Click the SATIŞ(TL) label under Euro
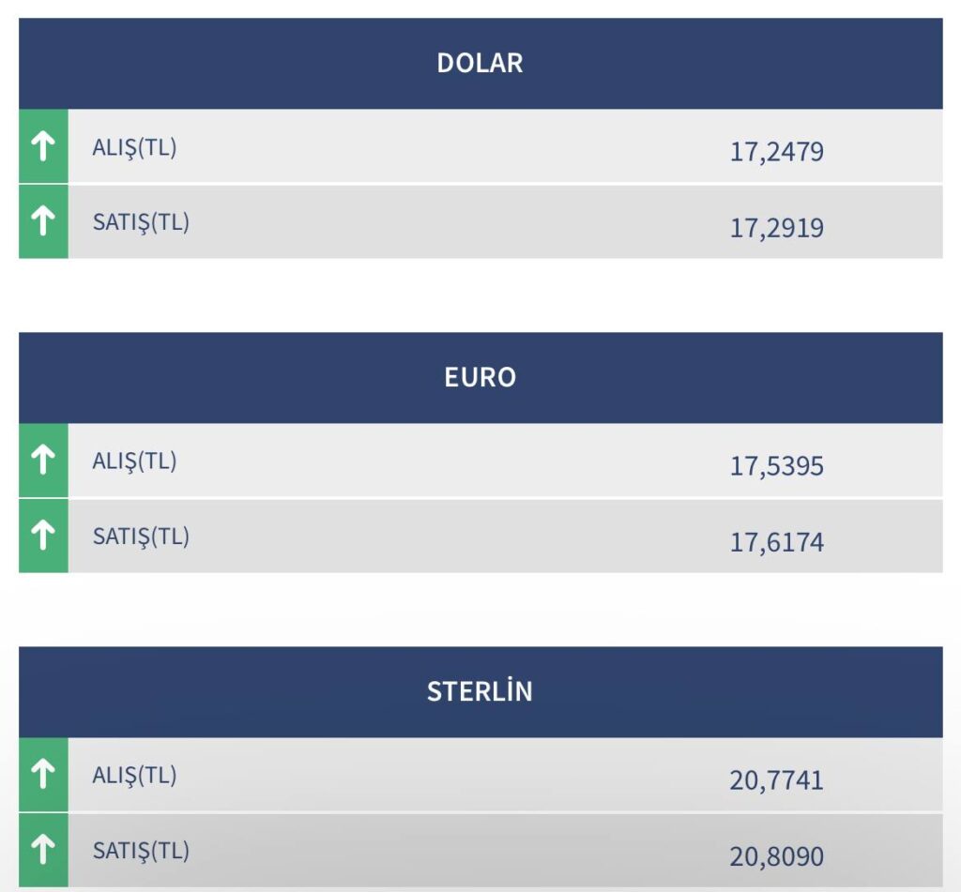This screenshot has width=961, height=892. pyautogui.click(x=141, y=537)
